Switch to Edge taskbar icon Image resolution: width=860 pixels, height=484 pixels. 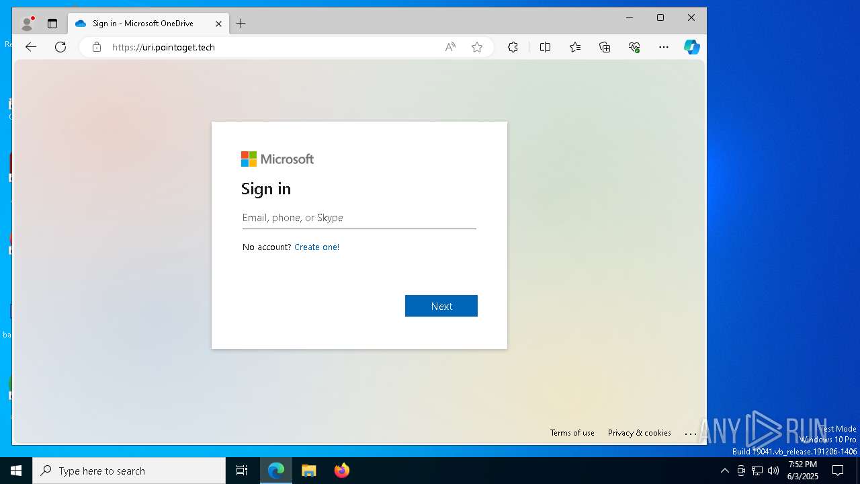pyautogui.click(x=276, y=471)
